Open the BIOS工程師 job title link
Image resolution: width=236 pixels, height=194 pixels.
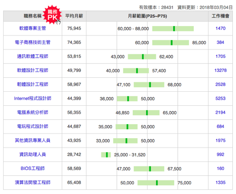tap(32, 168)
